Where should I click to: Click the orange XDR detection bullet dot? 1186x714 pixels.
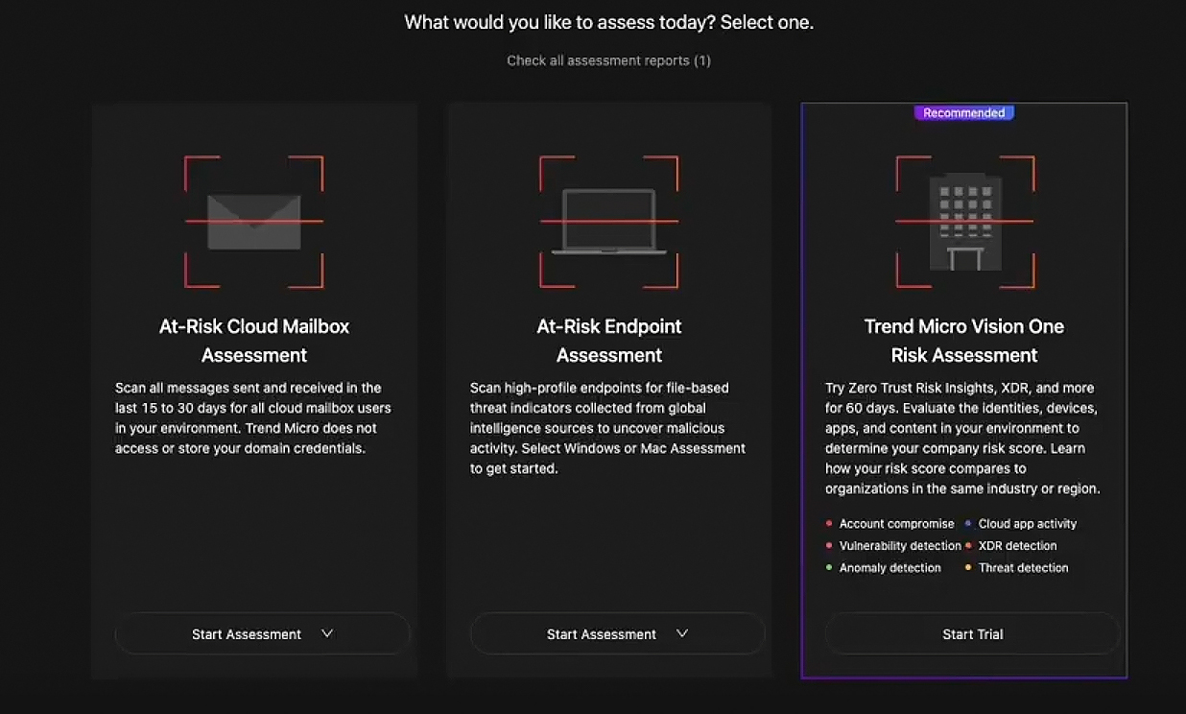coord(968,546)
